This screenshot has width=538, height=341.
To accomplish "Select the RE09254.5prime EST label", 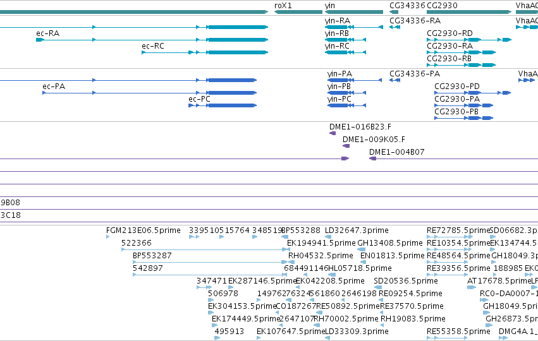I will pos(410,294).
